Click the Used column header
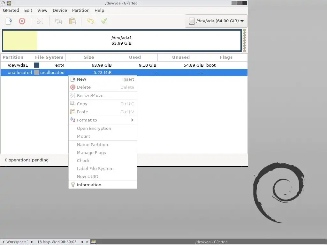This screenshot has height=245, width=327. (x=135, y=57)
